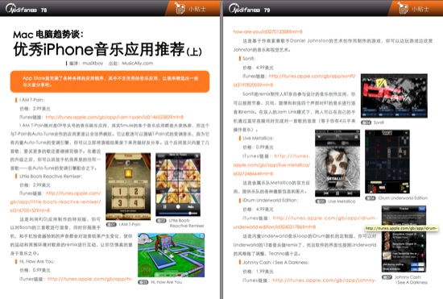Image resolution: width=443 pixels, height=299 pixels.
Task: Click the Hi, How Are You game screenshot
Action: click(x=172, y=255)
